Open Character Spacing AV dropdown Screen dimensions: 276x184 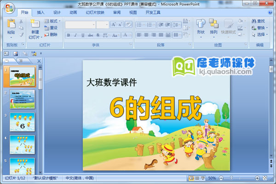click(106, 35)
